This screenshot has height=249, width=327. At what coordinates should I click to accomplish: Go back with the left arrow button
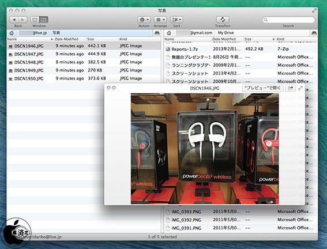[x=14, y=20]
